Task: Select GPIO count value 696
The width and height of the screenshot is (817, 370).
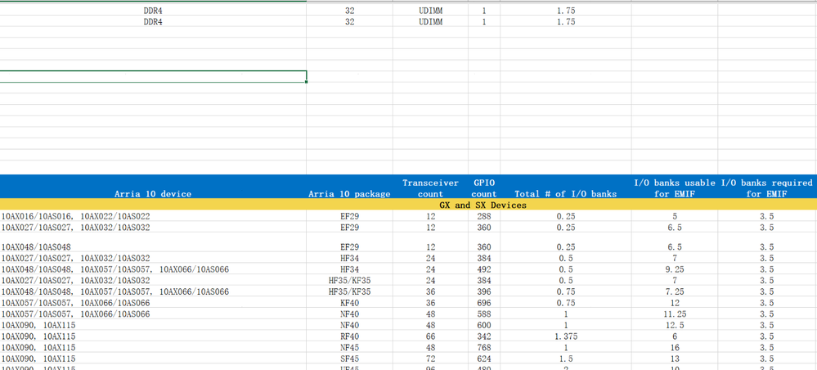Action: tap(484, 303)
